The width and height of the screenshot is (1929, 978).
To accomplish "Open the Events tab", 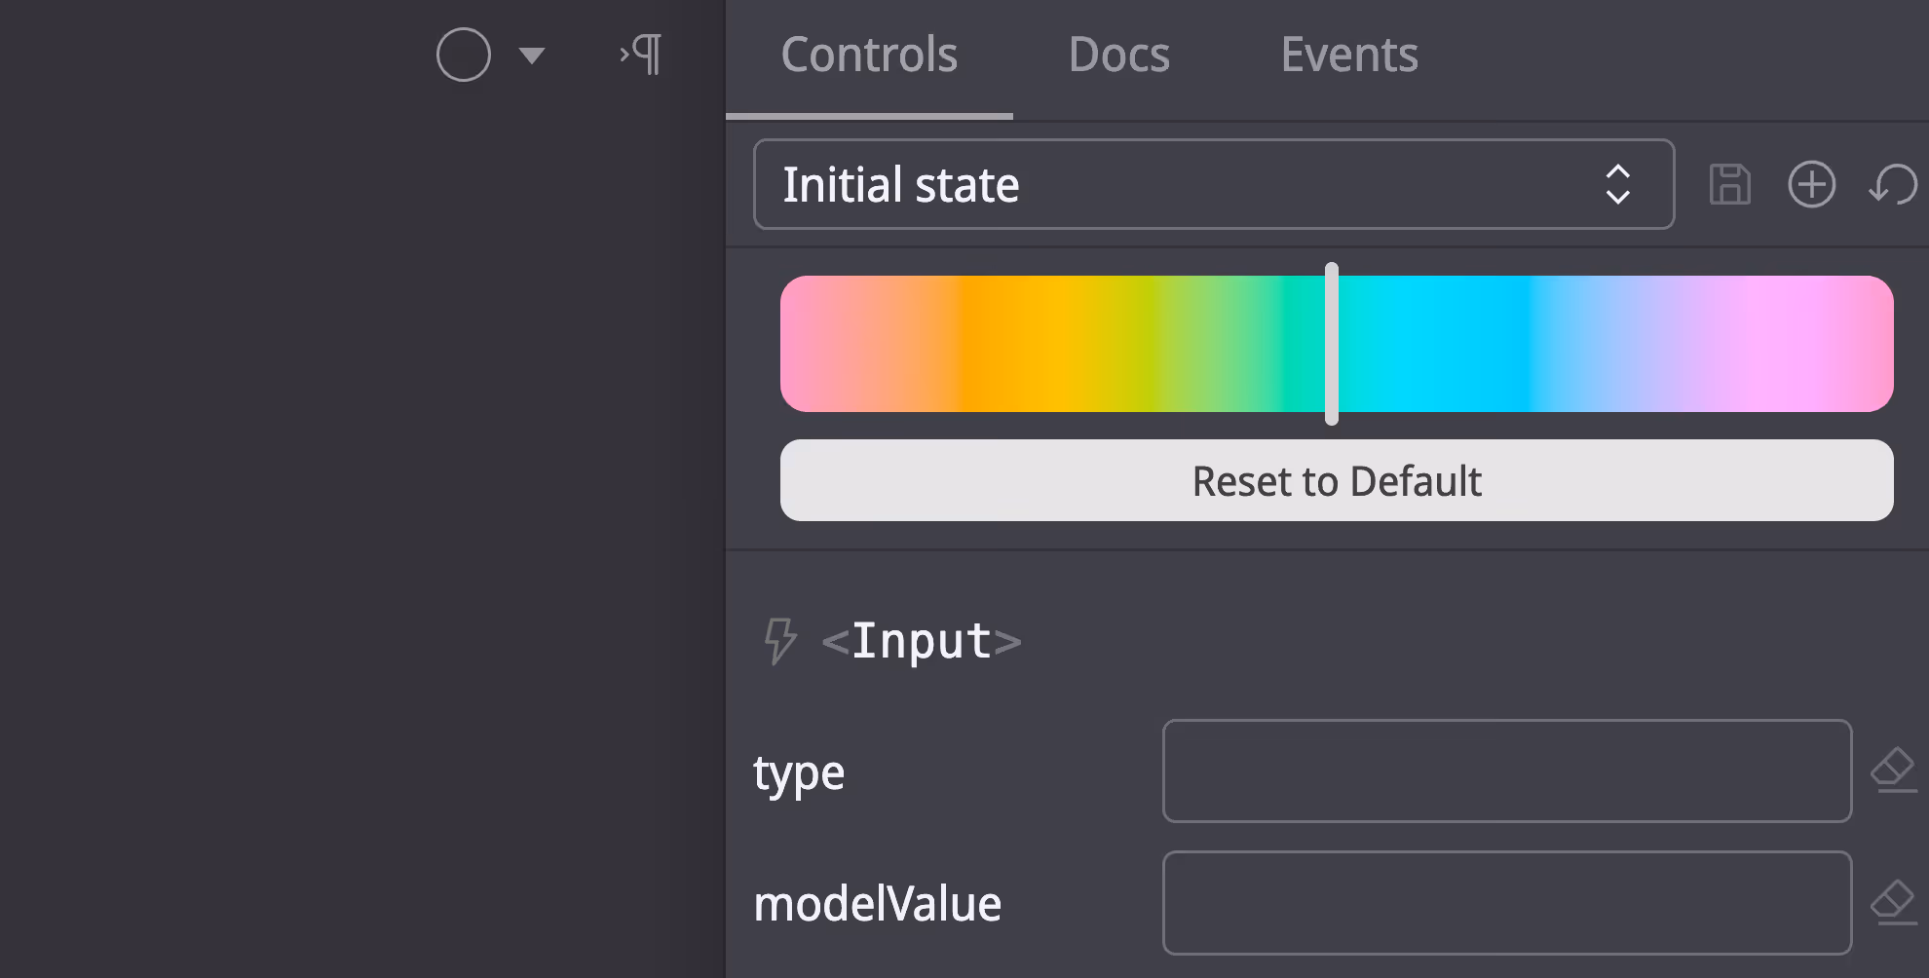I will pos(1349,56).
